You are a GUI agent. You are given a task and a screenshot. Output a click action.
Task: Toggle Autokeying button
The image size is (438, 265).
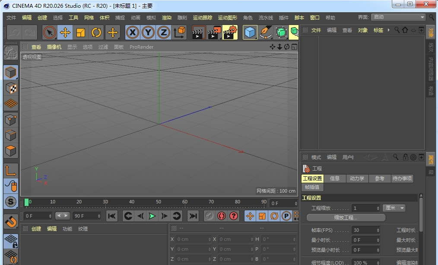pyautogui.click(x=222, y=216)
